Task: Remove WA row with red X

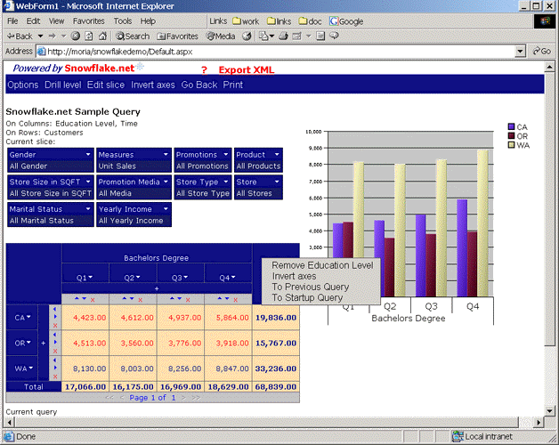Action: pos(55,376)
